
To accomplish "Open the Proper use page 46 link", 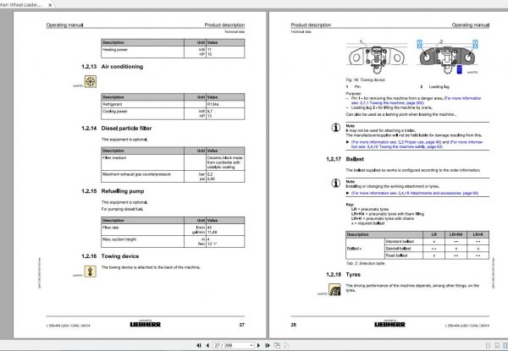I will click(x=396, y=142).
